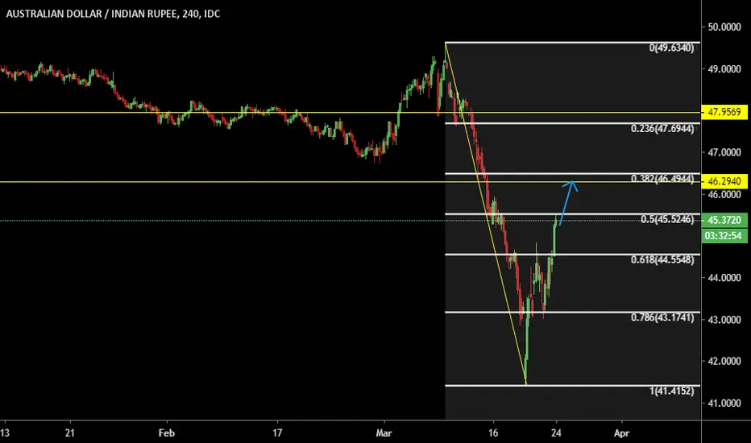The height and width of the screenshot is (443, 751).
Task: Select the 0.618(44.5548) Fibonacci level label
Action: [x=662, y=260]
